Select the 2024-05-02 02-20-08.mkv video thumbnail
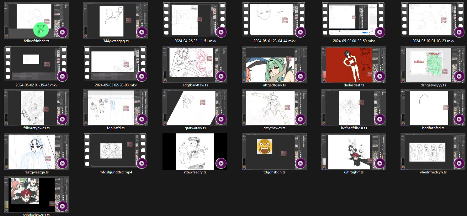The image size is (467, 216). pyautogui.click(x=115, y=64)
